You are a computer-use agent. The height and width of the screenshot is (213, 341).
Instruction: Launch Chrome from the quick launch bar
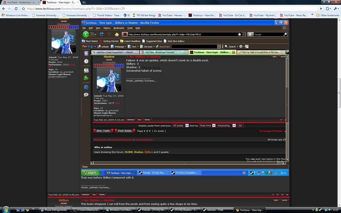pyautogui.click(x=27, y=210)
